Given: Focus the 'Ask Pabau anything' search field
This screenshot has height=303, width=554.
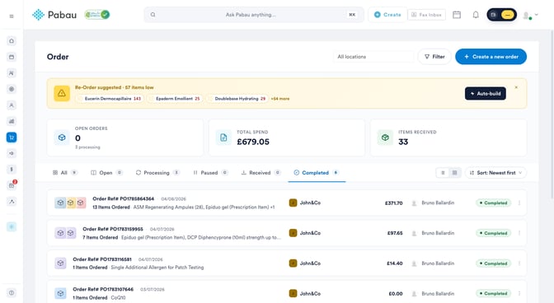Looking at the screenshot, I should click(x=254, y=15).
